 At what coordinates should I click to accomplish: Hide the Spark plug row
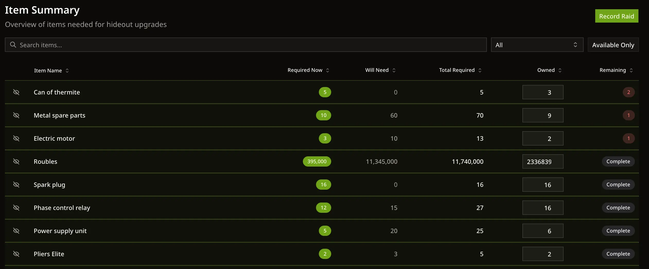16,185
